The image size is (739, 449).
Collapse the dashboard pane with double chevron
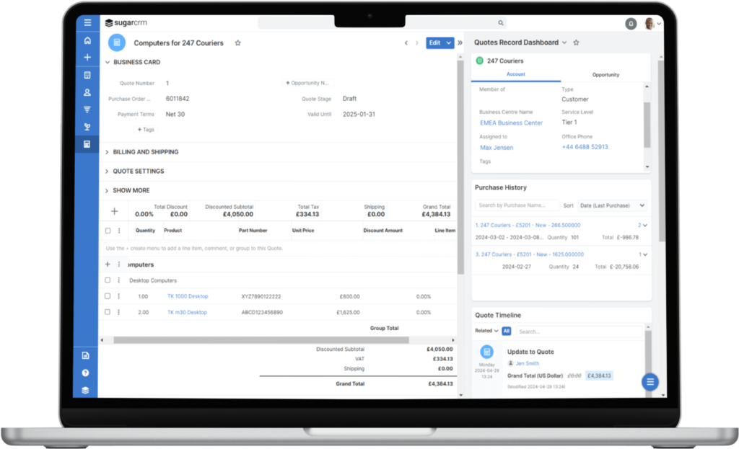[x=460, y=43]
